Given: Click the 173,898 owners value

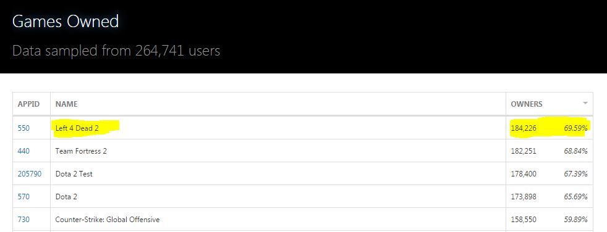Looking at the screenshot, I should [x=524, y=197].
